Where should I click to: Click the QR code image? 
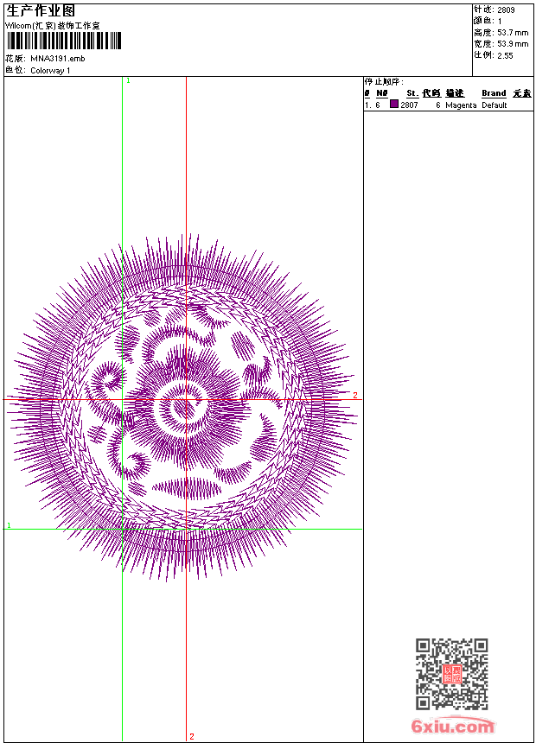tap(451, 674)
